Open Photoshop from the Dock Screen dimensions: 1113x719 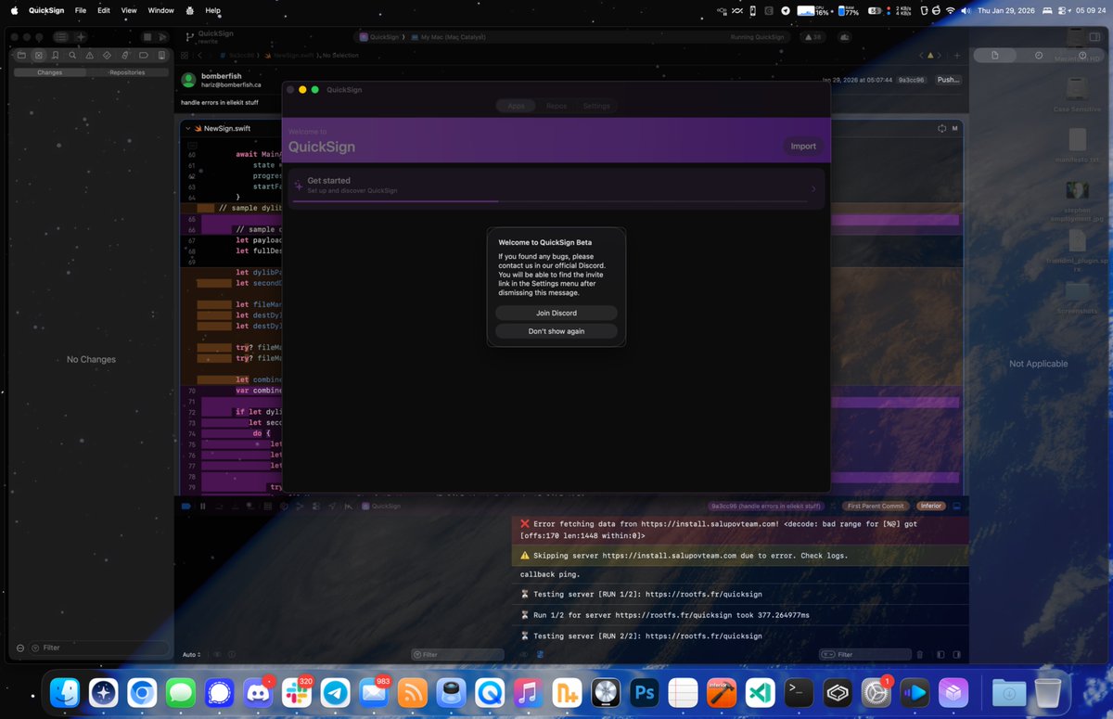point(644,692)
